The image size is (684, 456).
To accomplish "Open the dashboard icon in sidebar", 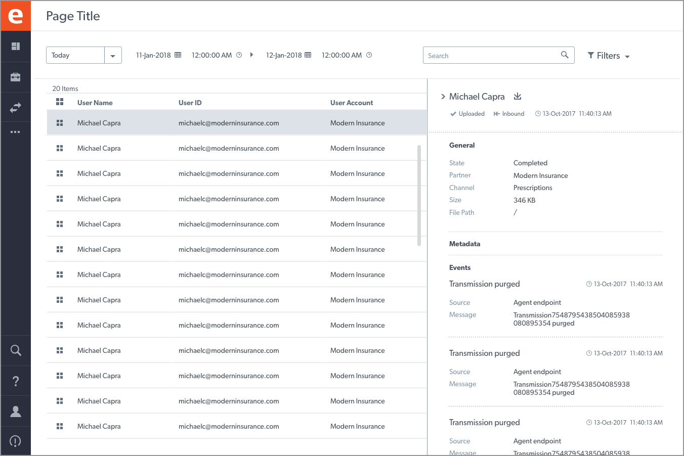I will [16, 47].
